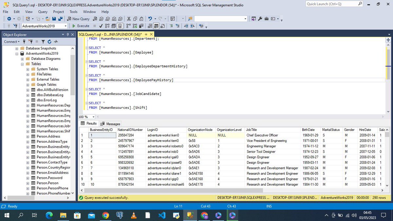Screen dimensions: 393x221
Task: Close the SQLQuery1.sql tab
Action: 151,34
